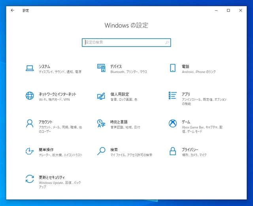The width and height of the screenshot is (253, 206).
Task: Click the 背景、ロック画面、色 description
Action: pos(124,99)
